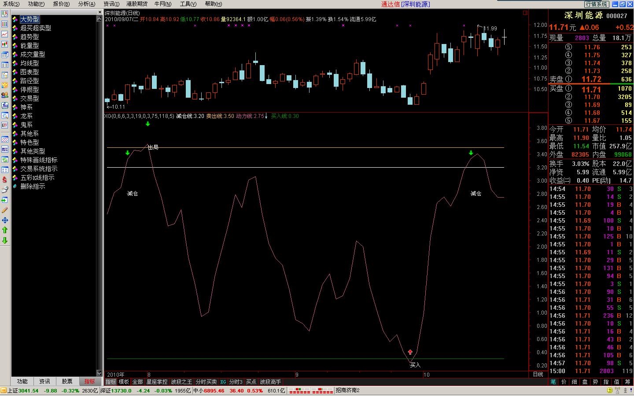
Task: Click the green refresh icon in left toolbar
Action: (x=5, y=160)
